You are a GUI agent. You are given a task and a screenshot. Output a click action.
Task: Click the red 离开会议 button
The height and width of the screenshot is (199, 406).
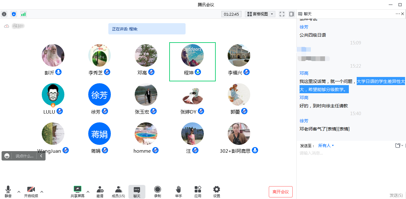(x=280, y=192)
